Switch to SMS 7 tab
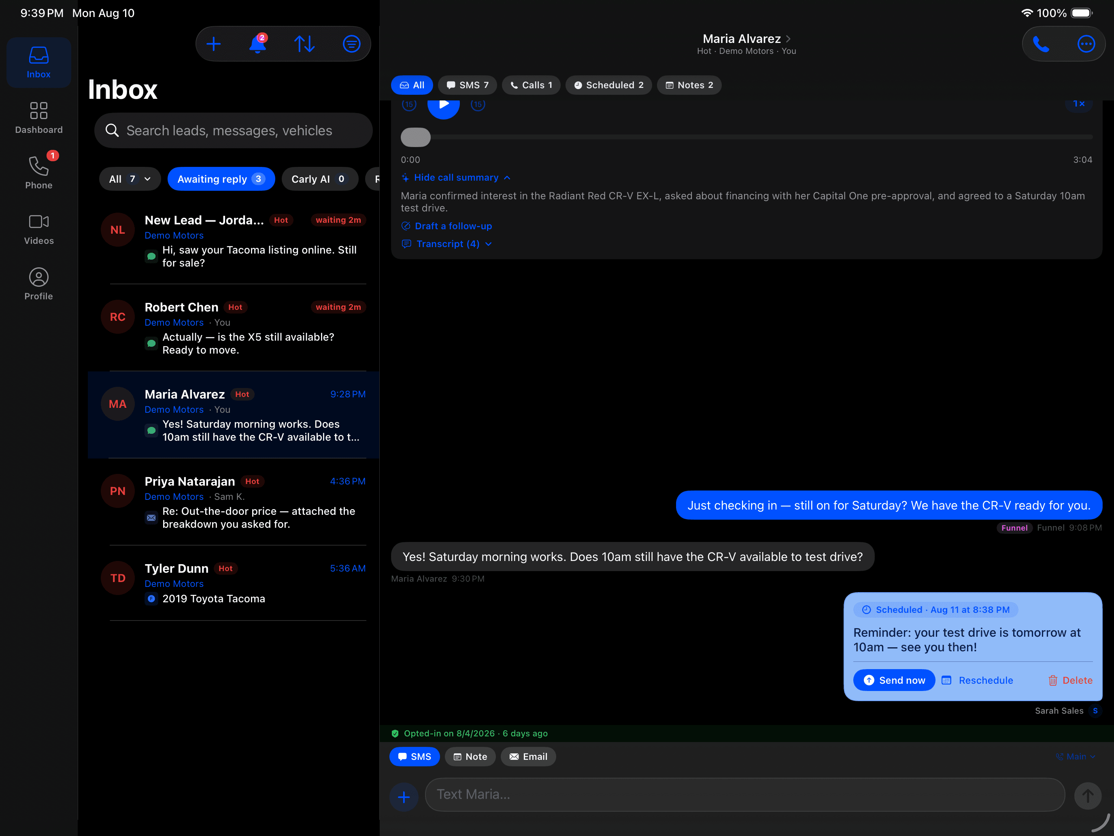This screenshot has height=836, width=1114. [468, 85]
